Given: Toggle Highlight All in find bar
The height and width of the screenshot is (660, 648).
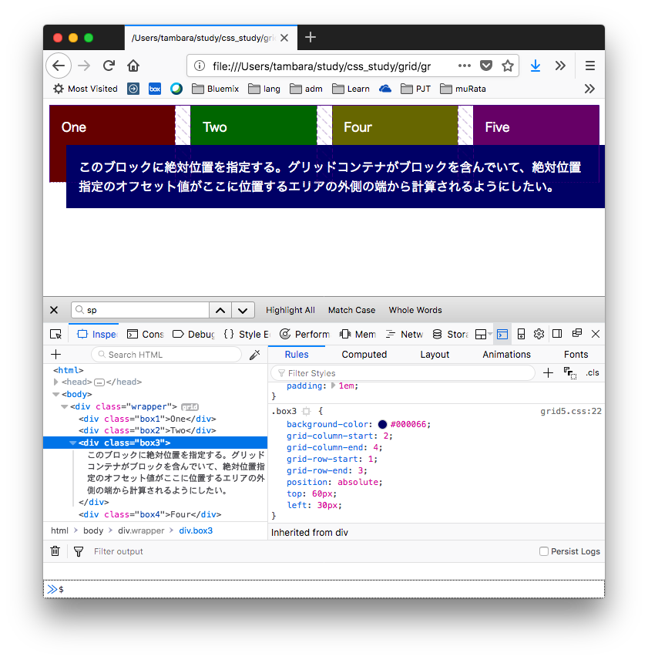Looking at the screenshot, I should click(x=290, y=310).
